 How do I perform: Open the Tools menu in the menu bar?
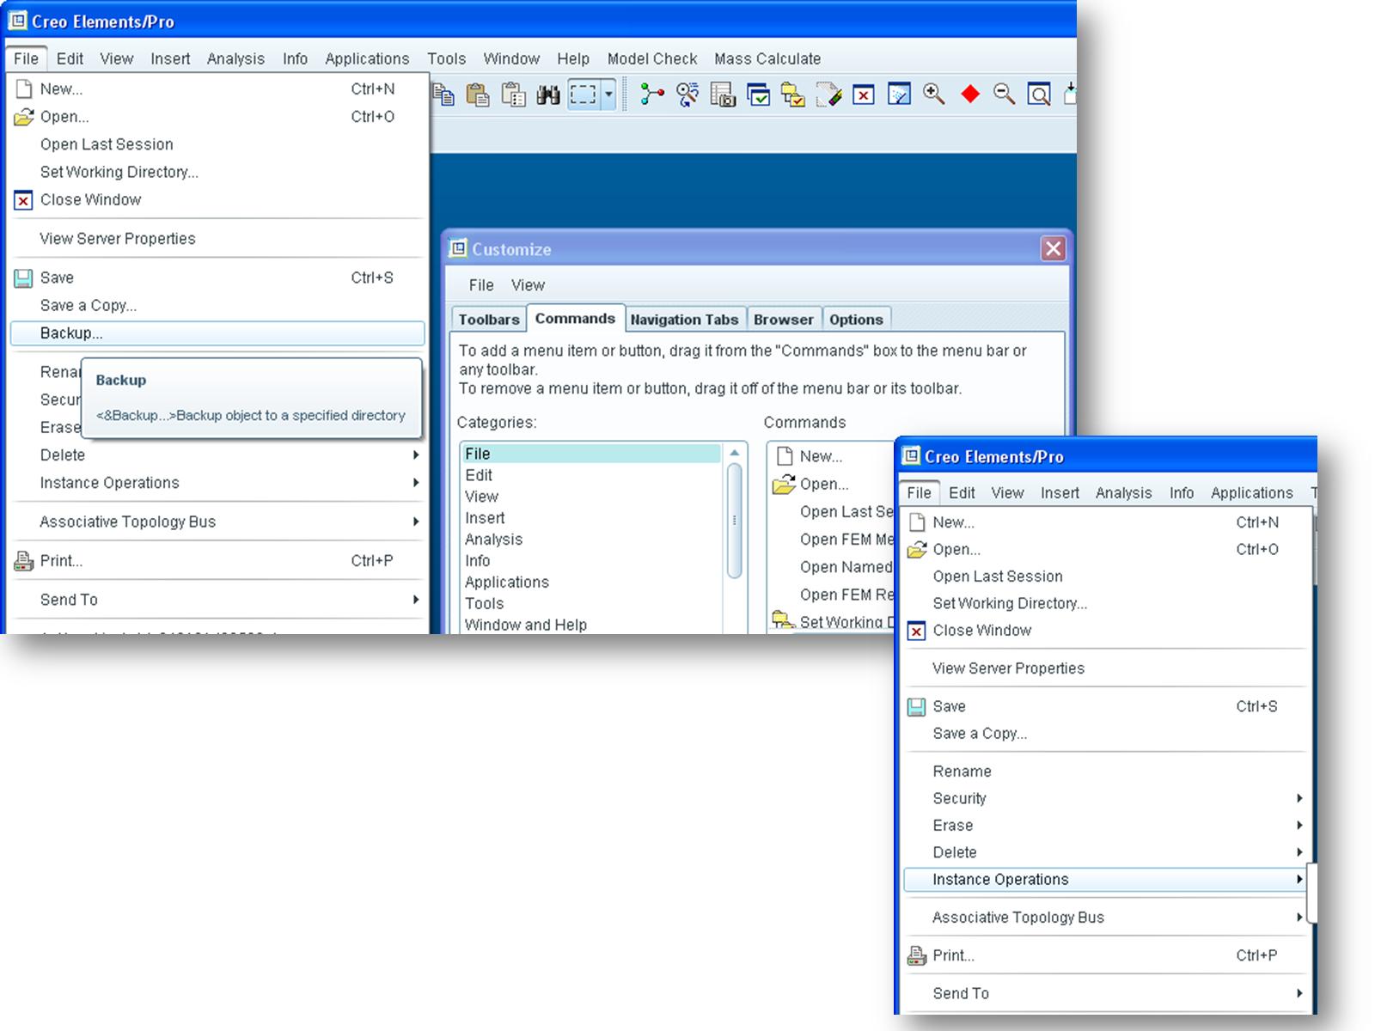(447, 58)
